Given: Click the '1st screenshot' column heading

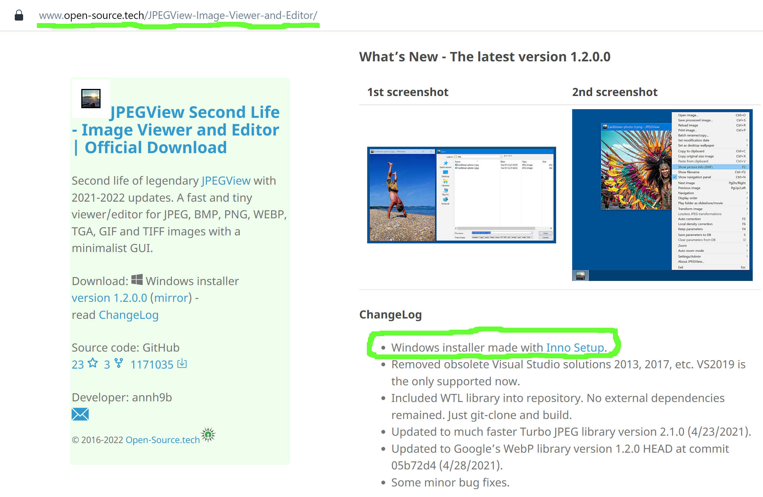Looking at the screenshot, I should tap(408, 92).
